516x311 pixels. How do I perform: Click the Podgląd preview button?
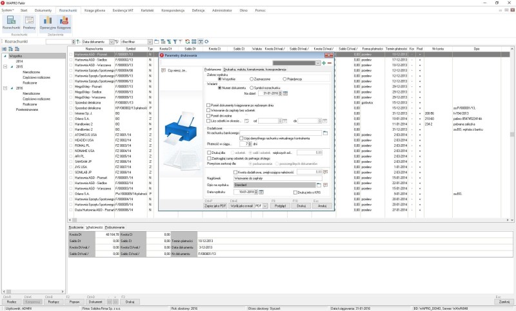[281, 205]
